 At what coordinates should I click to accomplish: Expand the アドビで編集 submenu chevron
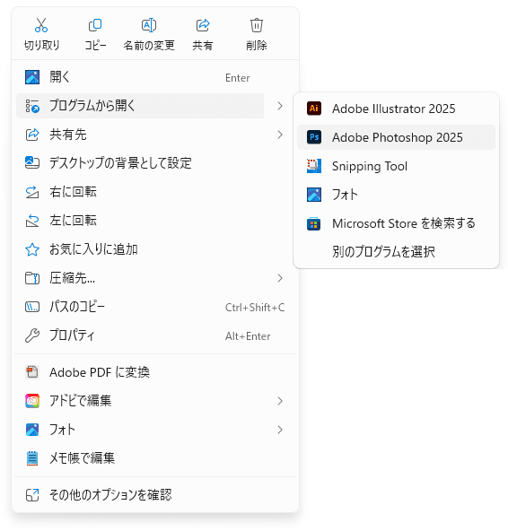280,401
